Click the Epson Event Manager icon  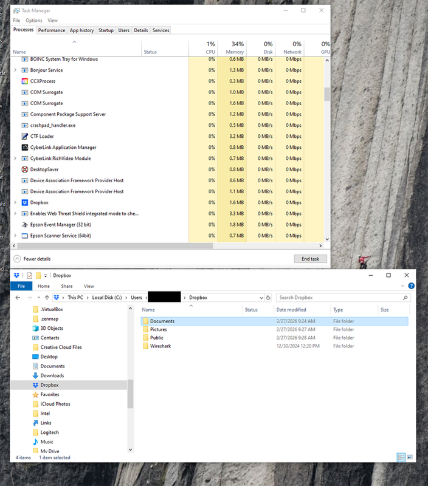(25, 225)
